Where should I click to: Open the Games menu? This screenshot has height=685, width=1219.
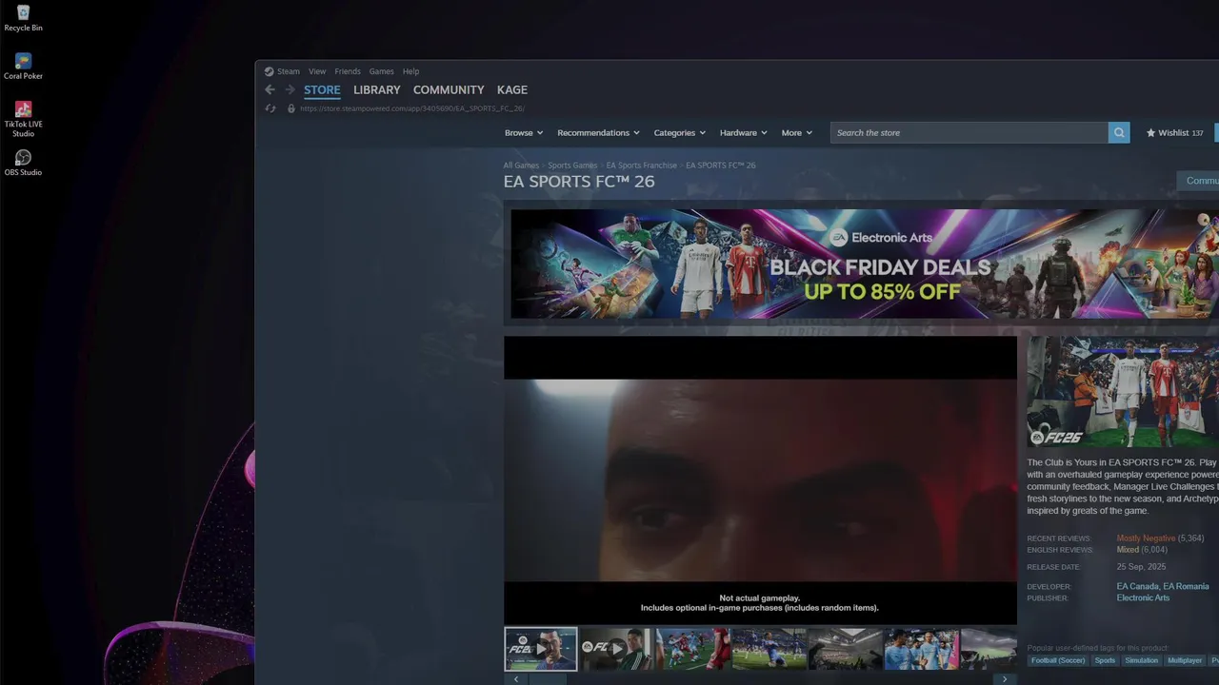tap(381, 71)
